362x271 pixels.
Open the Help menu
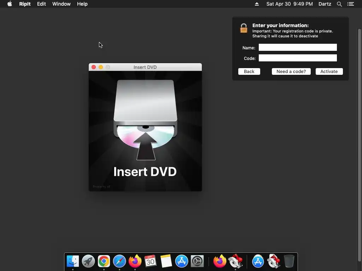(82, 4)
